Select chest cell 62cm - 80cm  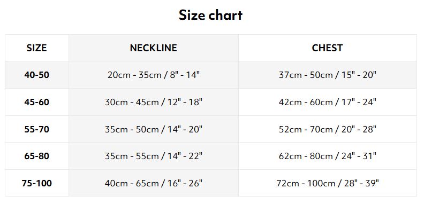pos(328,156)
